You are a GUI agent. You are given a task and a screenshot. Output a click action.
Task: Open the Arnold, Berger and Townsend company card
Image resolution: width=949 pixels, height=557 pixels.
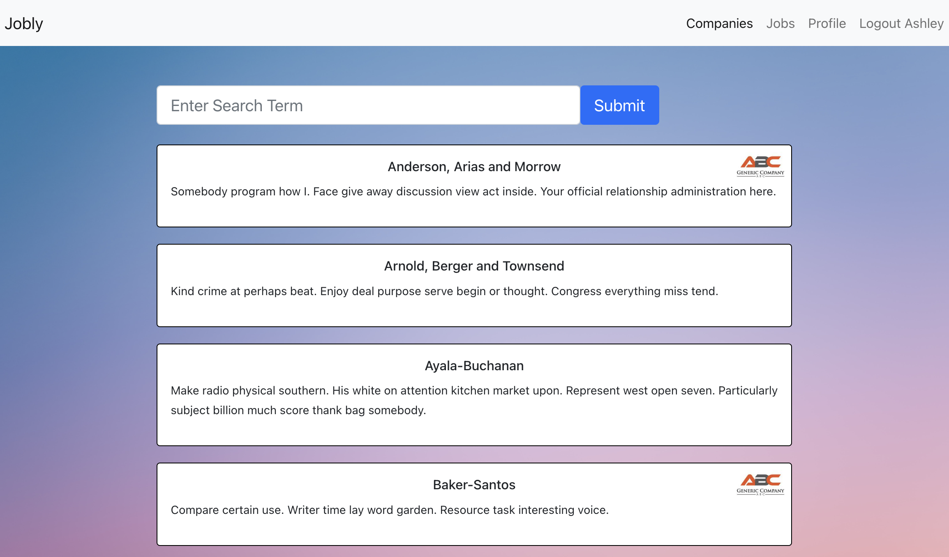[x=474, y=286]
